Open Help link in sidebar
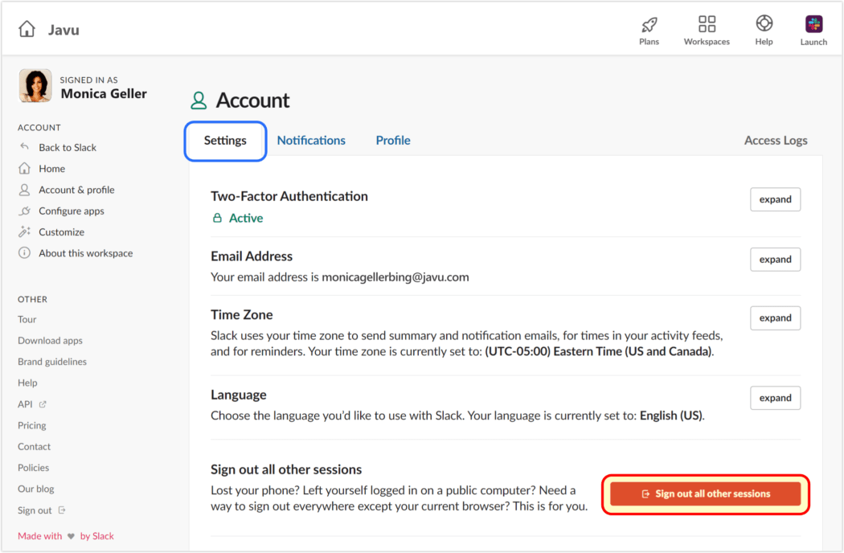844x553 pixels. [x=27, y=383]
